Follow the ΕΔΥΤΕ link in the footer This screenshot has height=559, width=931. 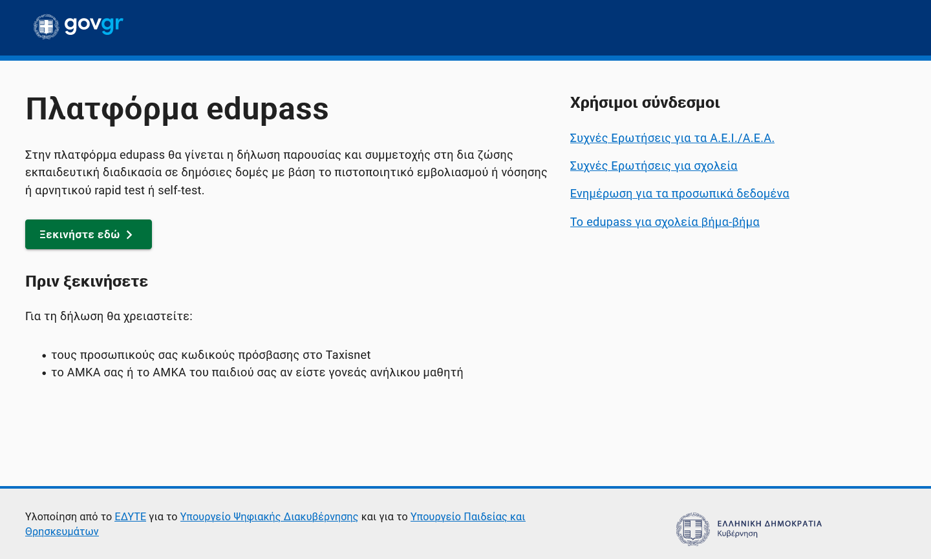pyautogui.click(x=130, y=516)
